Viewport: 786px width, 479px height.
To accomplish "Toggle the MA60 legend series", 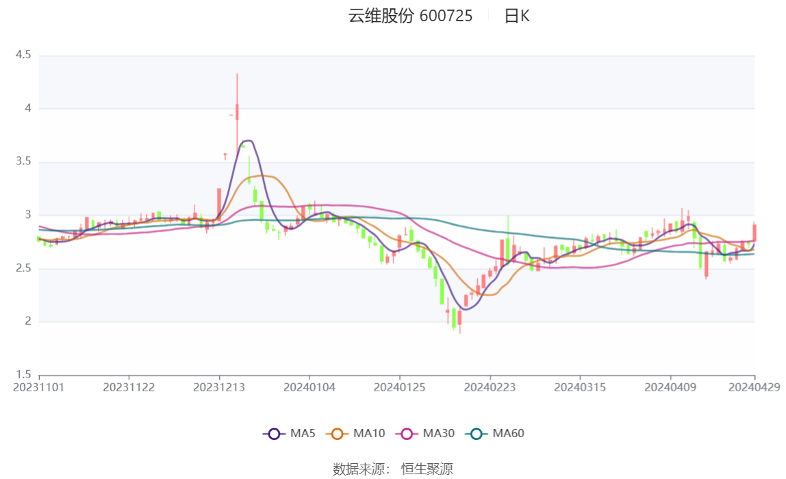I will (x=495, y=433).
